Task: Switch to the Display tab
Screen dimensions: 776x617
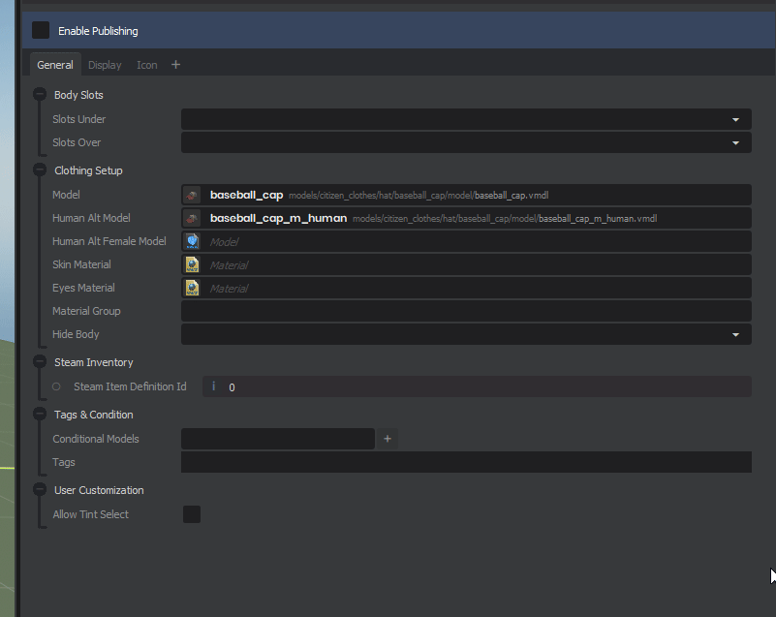Action: pyautogui.click(x=105, y=65)
